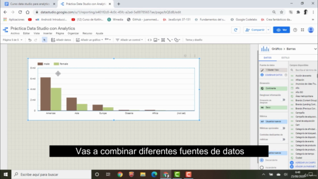Viewport: 318px width, 179px height.
Task: Open the browser extensions puzzle icon
Action: pyautogui.click(x=298, y=12)
